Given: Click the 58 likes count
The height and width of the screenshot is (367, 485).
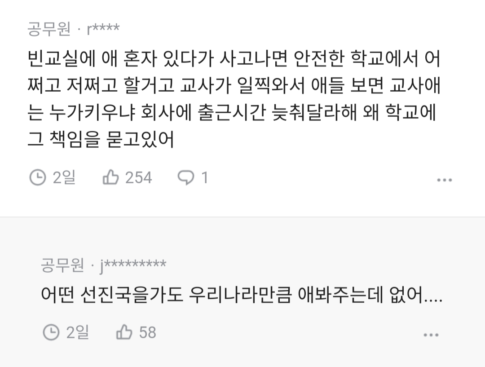Looking at the screenshot, I should [x=148, y=333].
